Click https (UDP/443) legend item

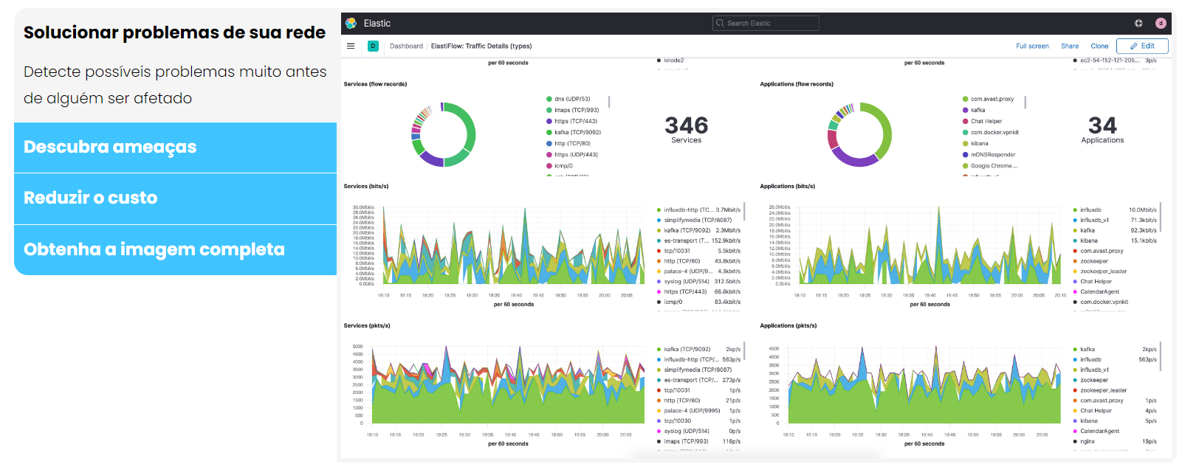[x=571, y=154]
